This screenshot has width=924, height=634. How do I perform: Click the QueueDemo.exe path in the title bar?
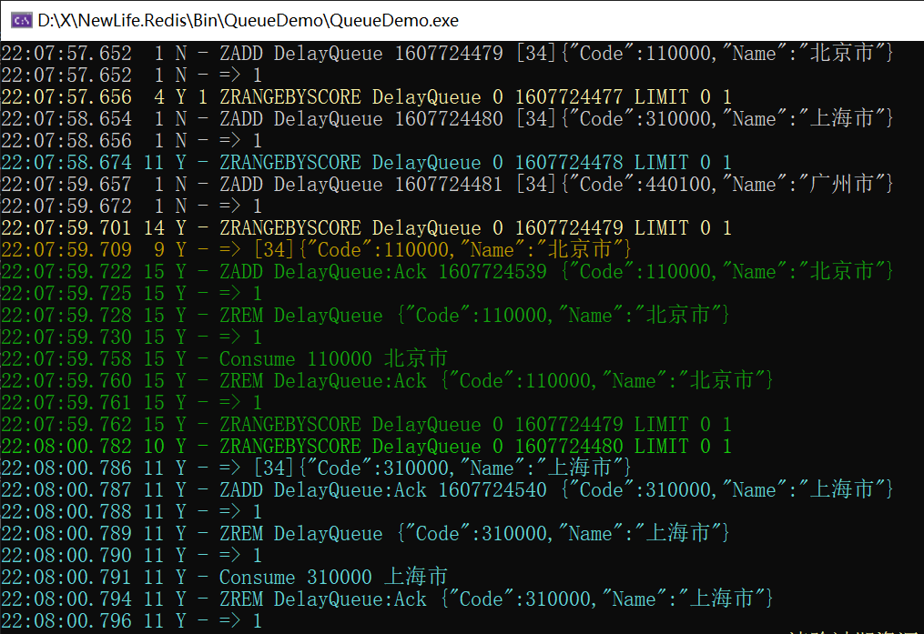(x=249, y=21)
